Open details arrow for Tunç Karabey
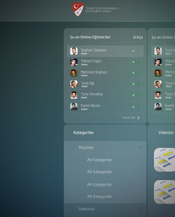Screen dimensions: 175x217 click(x=138, y=95)
